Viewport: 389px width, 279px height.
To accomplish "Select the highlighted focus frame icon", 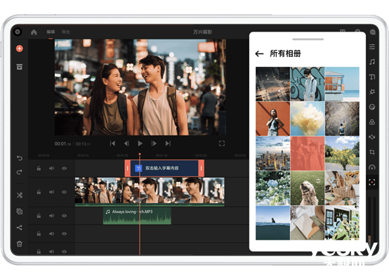I will 372,183.
